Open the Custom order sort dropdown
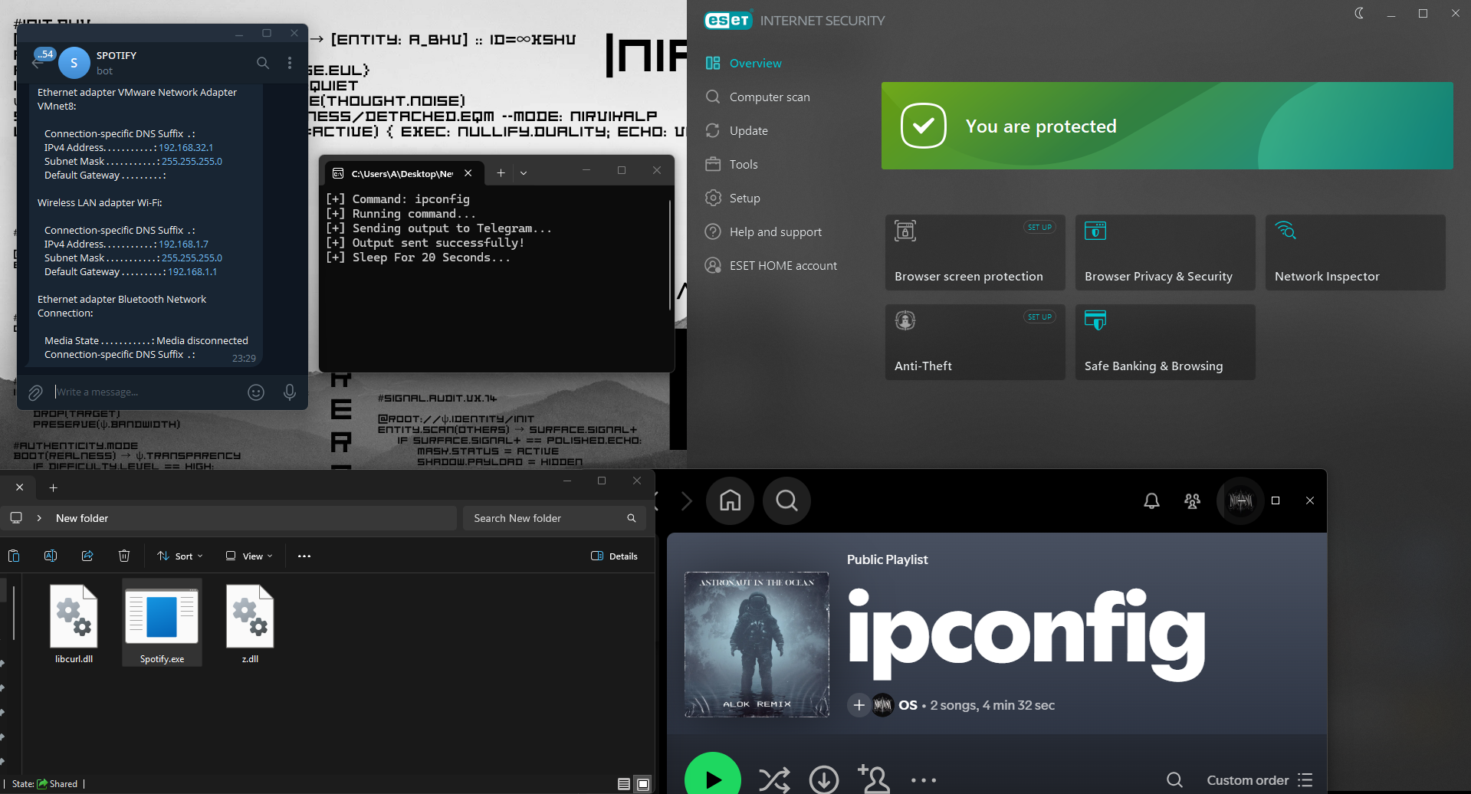The width and height of the screenshot is (1471, 794). click(x=1259, y=780)
